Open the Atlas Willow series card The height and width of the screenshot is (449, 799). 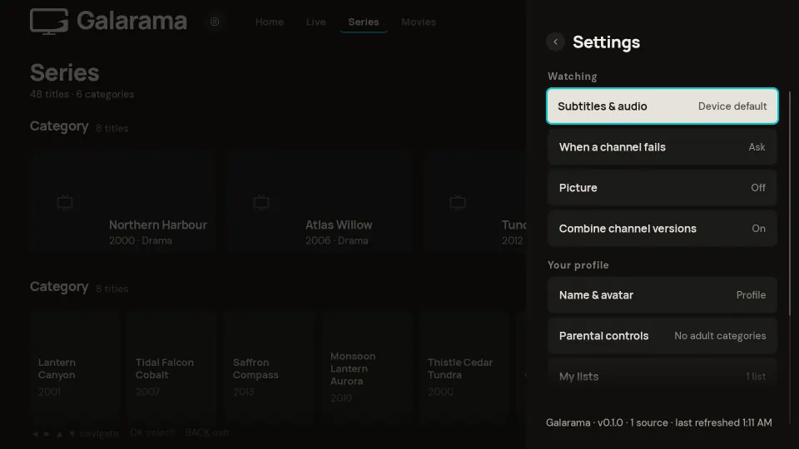click(320, 202)
